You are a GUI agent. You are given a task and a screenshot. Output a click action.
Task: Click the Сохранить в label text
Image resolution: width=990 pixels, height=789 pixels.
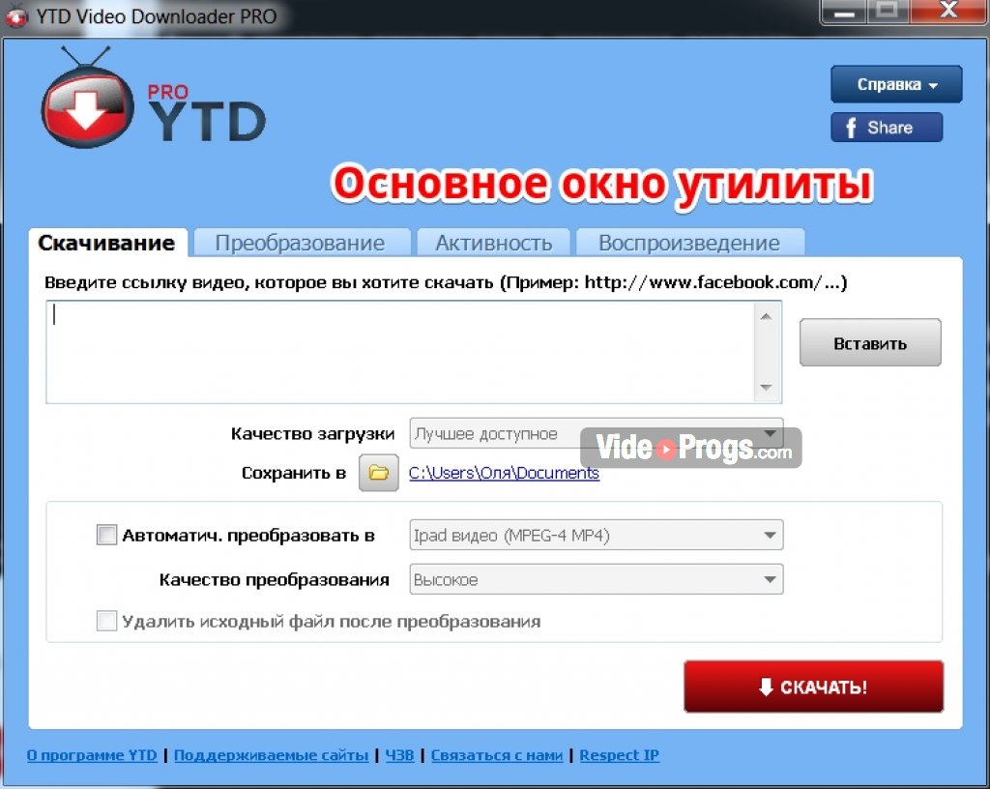click(x=294, y=473)
